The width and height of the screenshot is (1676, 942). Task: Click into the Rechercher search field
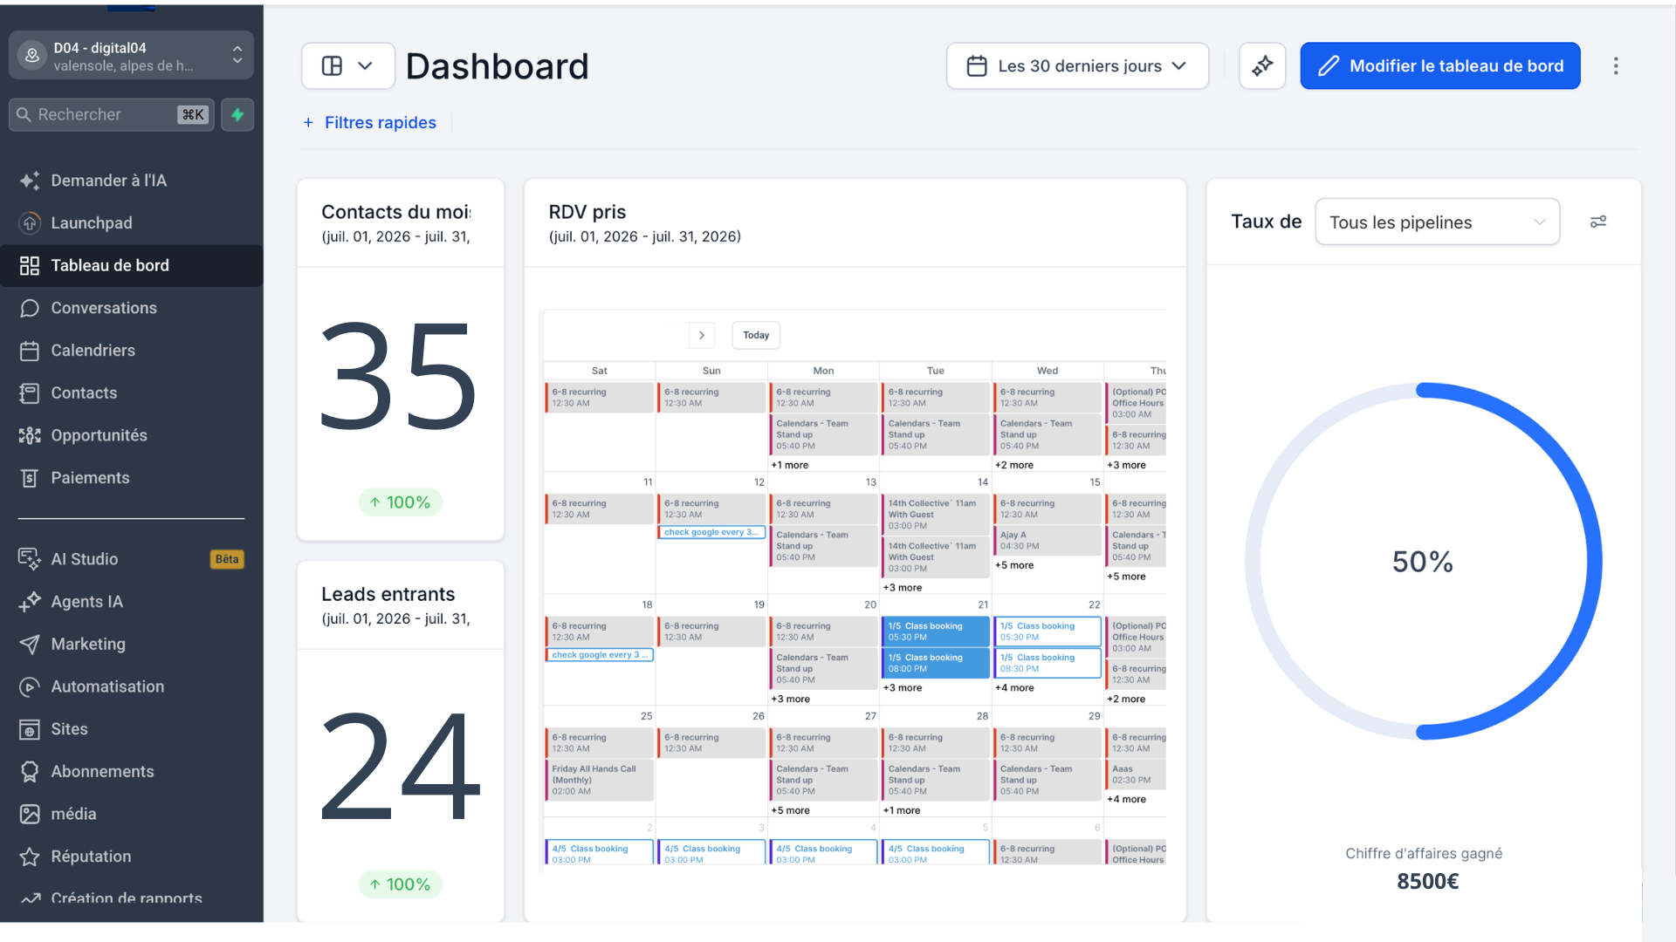[111, 114]
